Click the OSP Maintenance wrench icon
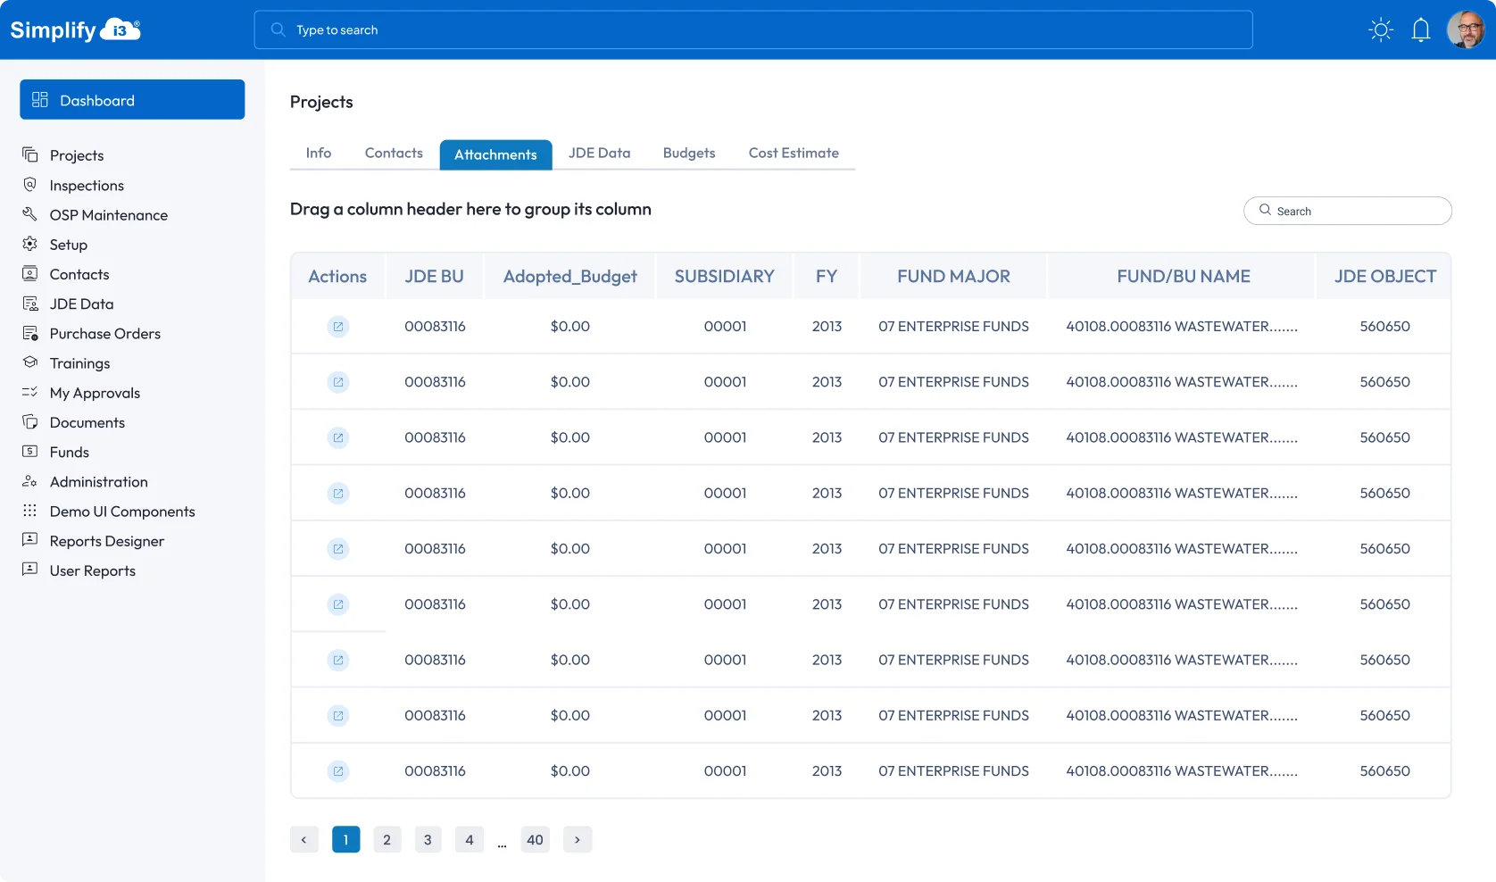The height and width of the screenshot is (882, 1496). pyautogui.click(x=30, y=214)
